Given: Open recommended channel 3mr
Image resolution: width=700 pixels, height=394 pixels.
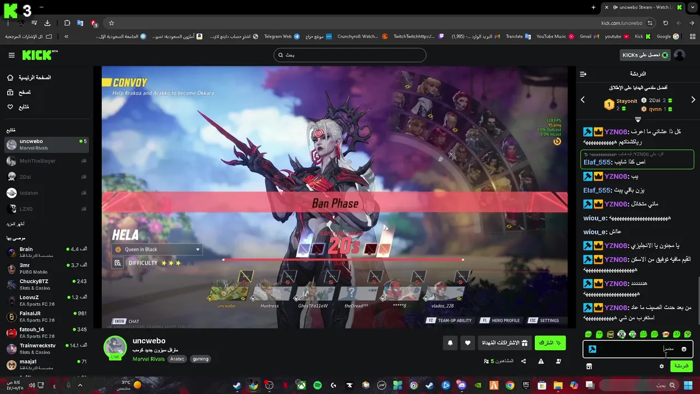Looking at the screenshot, I should click(46, 268).
